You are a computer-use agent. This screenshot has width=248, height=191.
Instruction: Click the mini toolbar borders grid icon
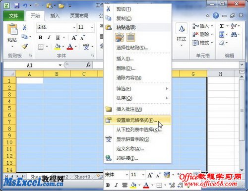(x=159, y=186)
